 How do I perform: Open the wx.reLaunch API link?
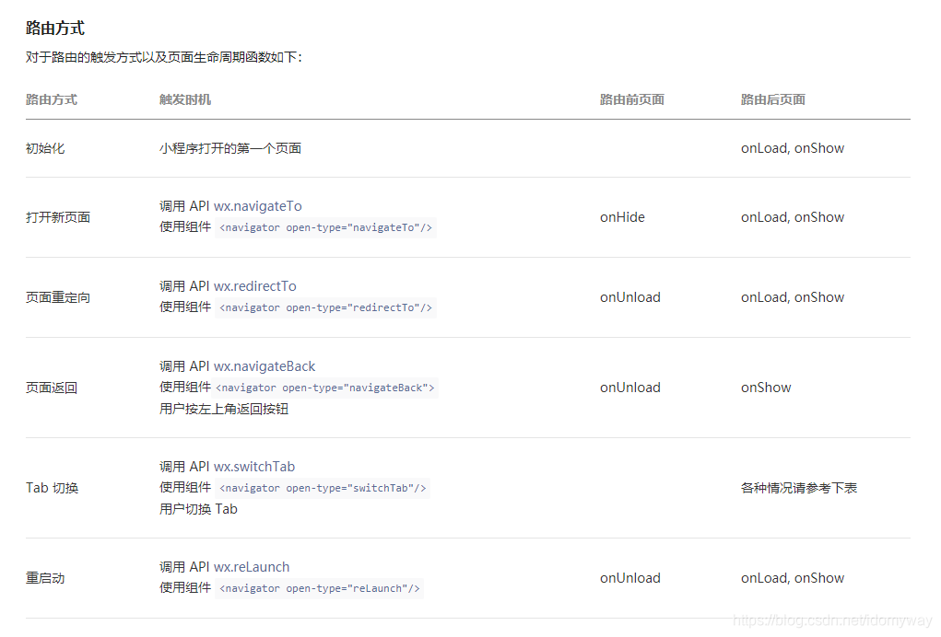click(x=252, y=567)
